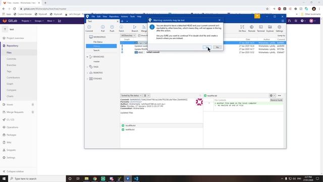Expand the Tags section
323x182 pixels.
[87, 67]
